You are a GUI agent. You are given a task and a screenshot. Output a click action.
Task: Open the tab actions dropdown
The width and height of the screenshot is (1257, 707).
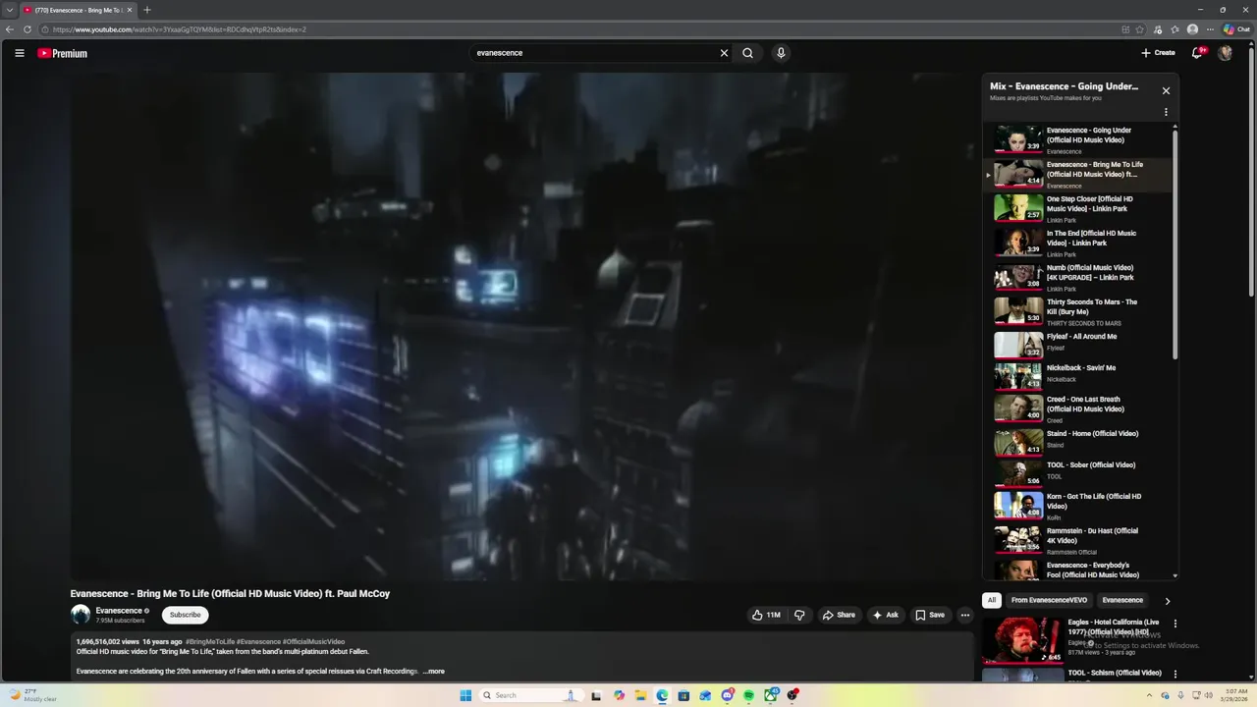(9, 10)
